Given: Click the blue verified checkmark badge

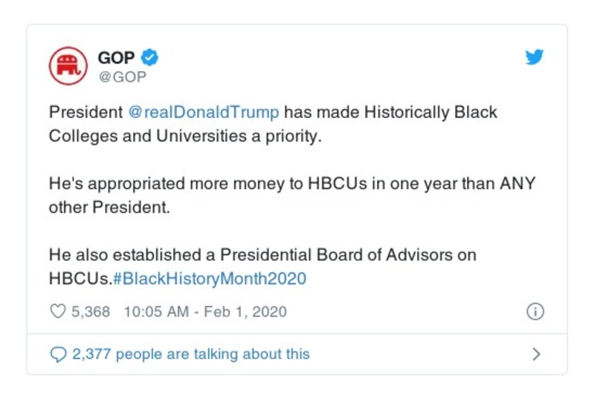Looking at the screenshot, I should [149, 57].
